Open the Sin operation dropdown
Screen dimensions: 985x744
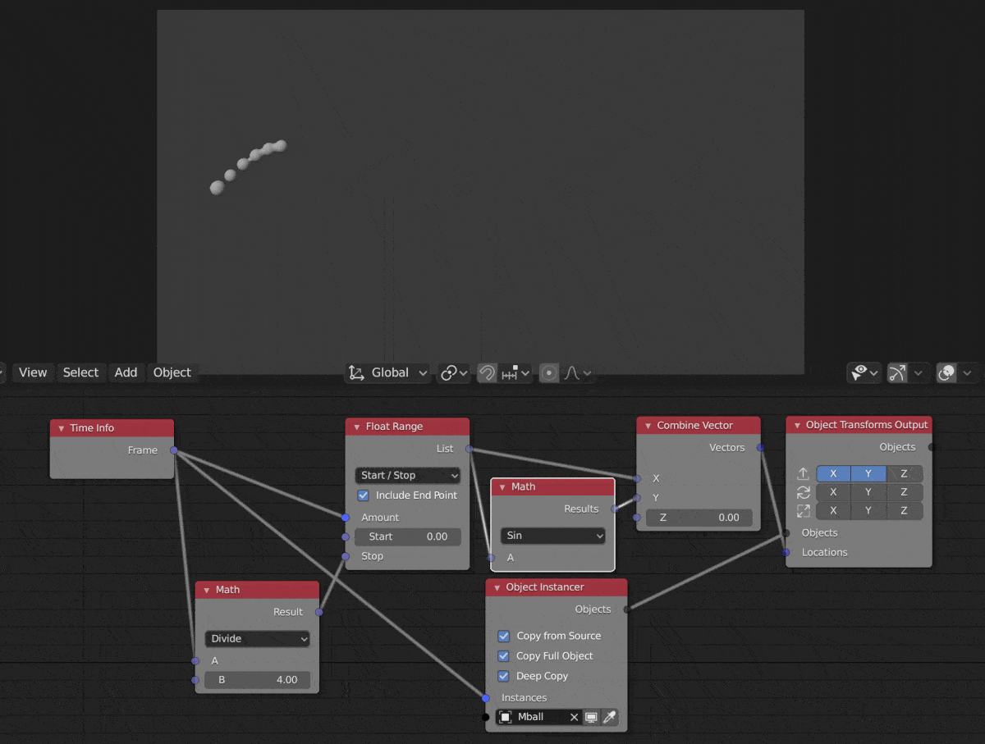[553, 536]
